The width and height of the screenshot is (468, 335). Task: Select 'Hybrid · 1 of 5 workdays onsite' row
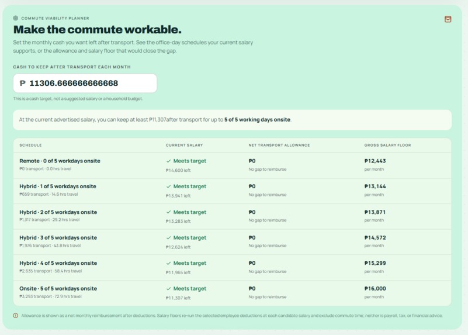[x=232, y=191]
